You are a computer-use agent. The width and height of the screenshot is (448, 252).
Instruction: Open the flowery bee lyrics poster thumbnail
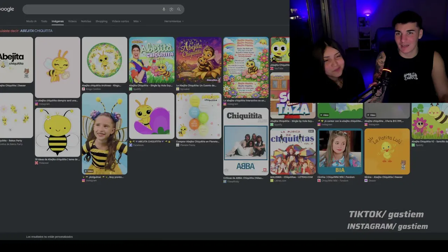pos(246,68)
